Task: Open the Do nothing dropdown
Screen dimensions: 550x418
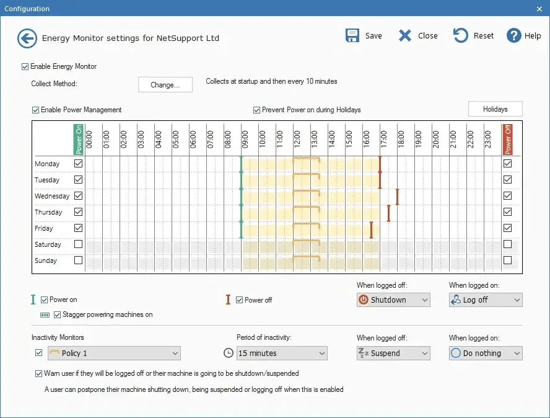Action: click(x=486, y=354)
